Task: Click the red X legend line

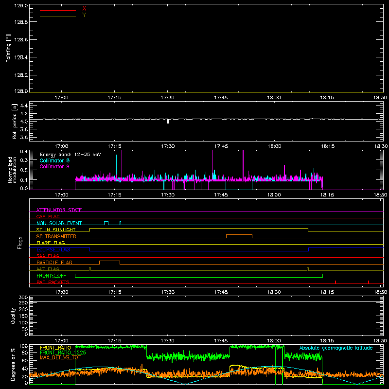Action: click(58, 10)
